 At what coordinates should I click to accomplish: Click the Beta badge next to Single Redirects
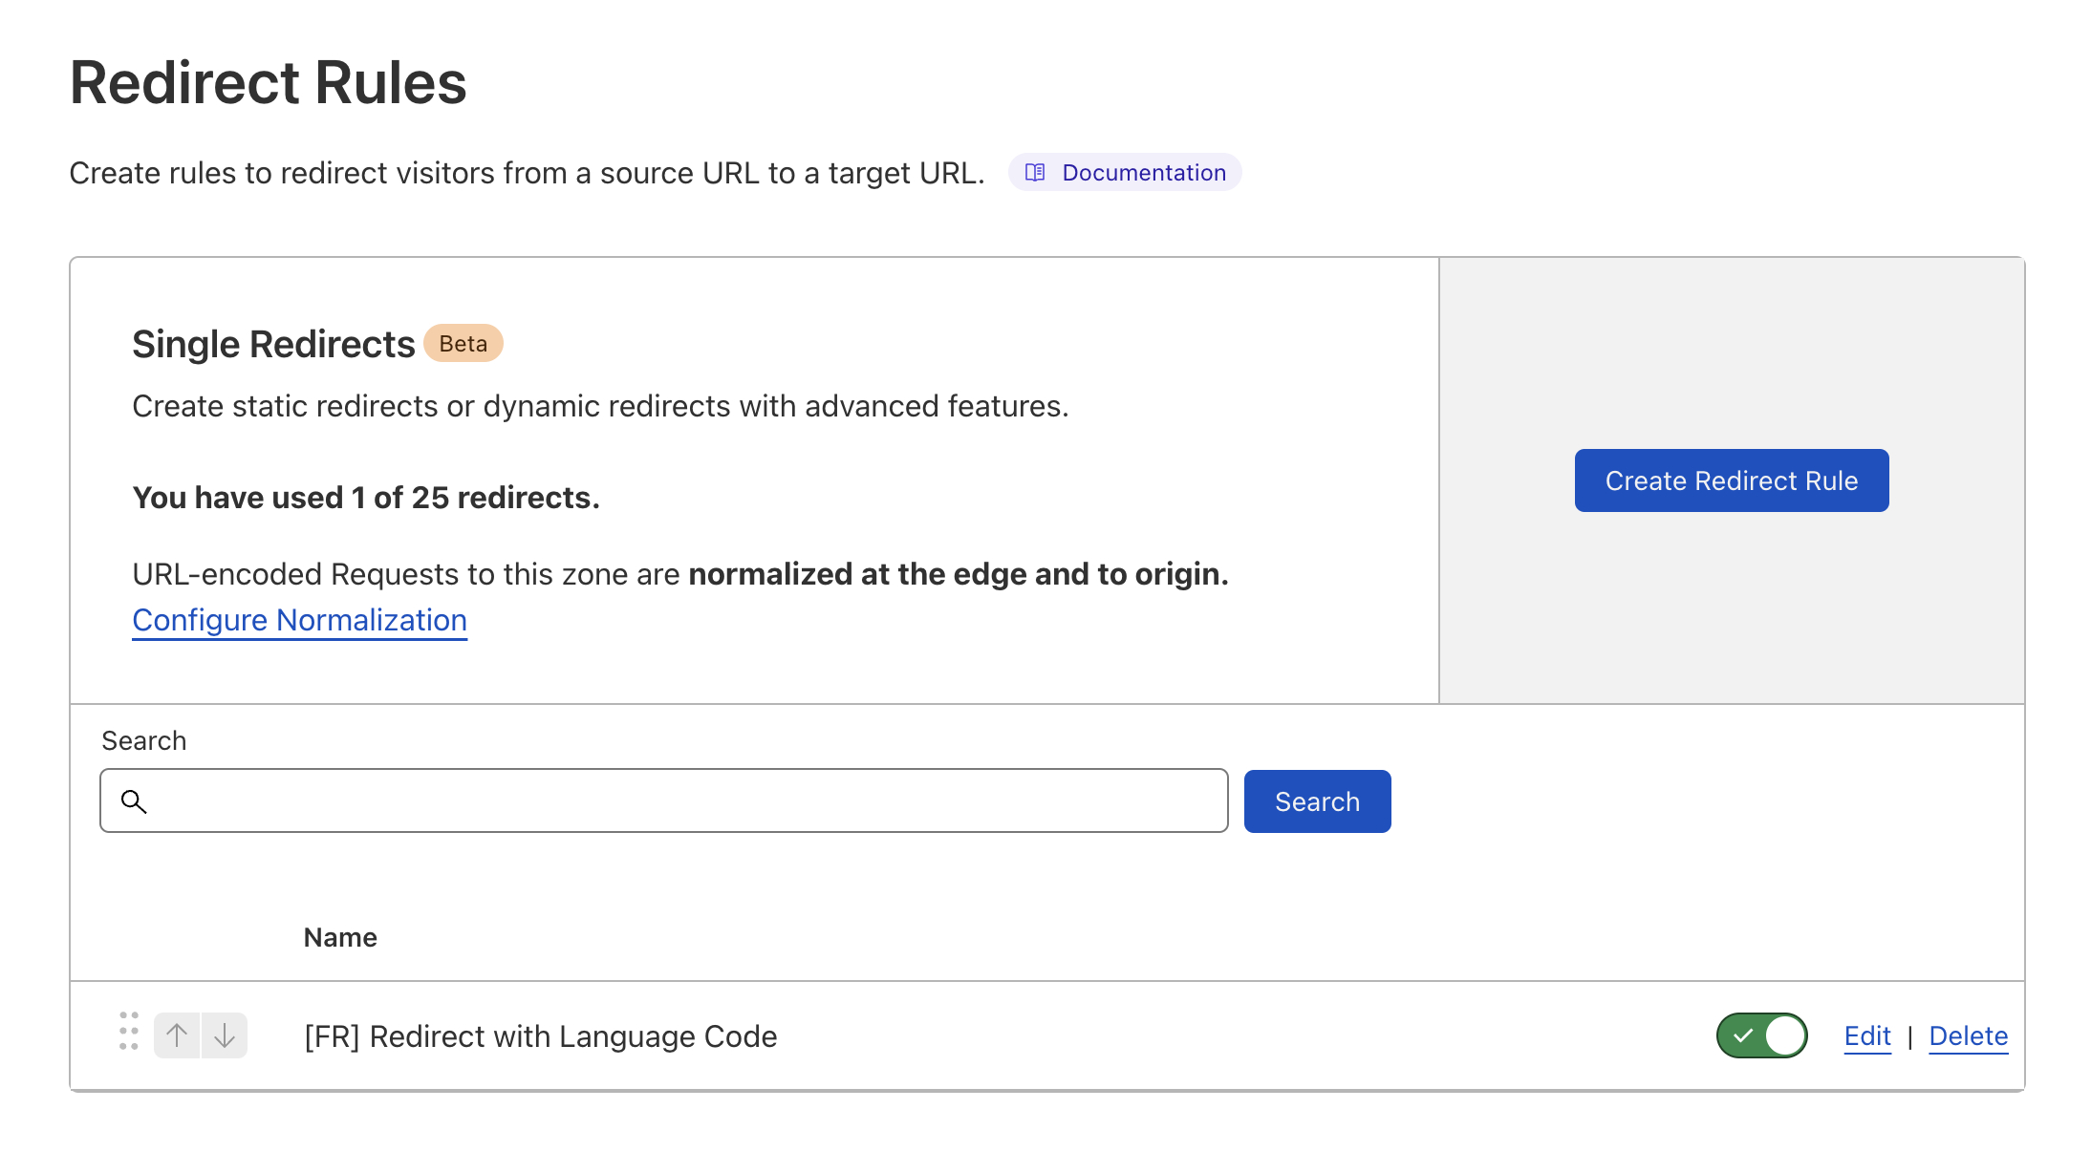tap(463, 344)
